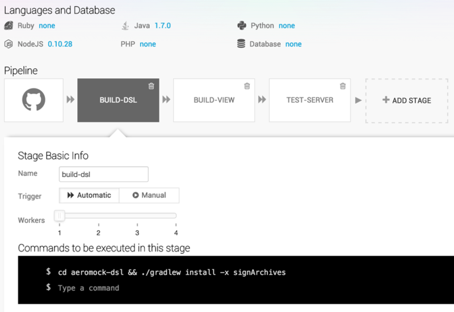Delete the TEST-SERVER stage with trash icon

click(x=343, y=86)
